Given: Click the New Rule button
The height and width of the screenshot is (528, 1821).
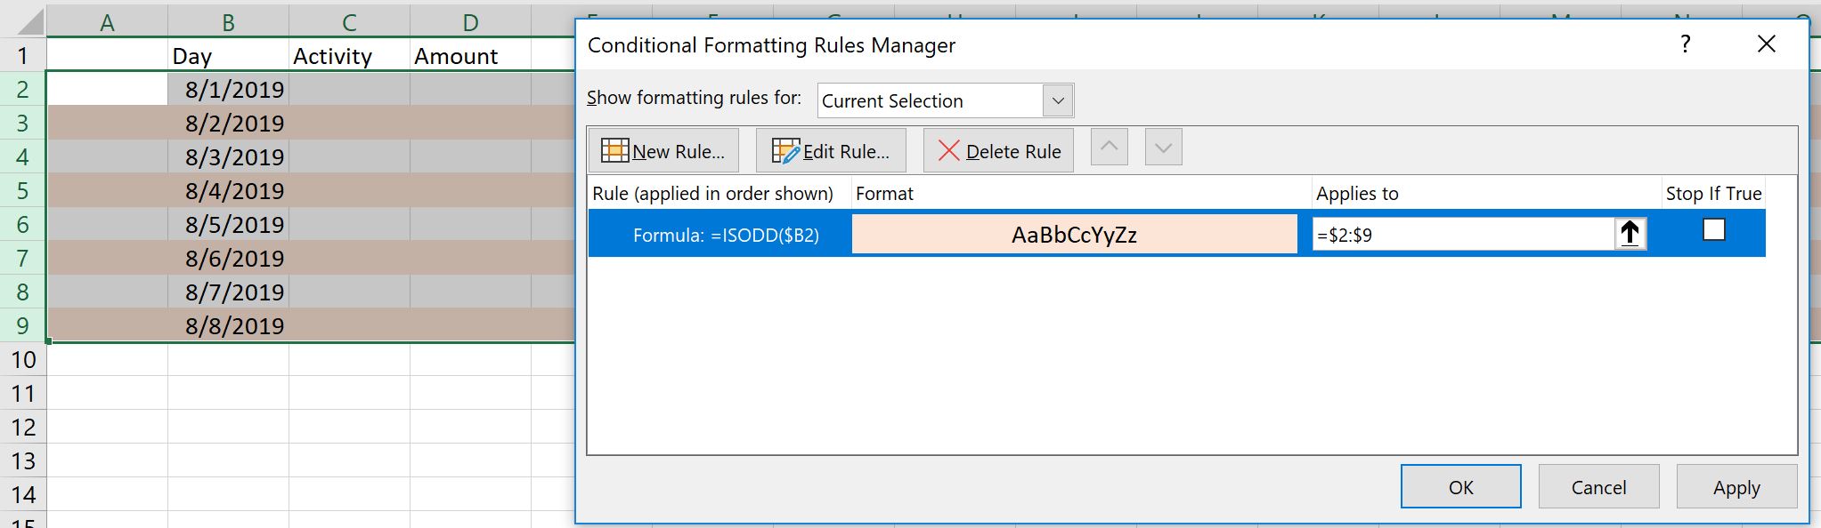Looking at the screenshot, I should 663,150.
